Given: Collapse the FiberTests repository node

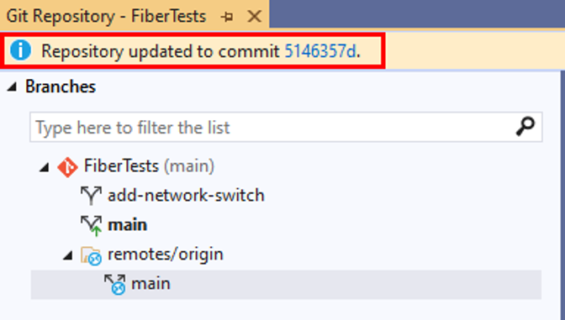Looking at the screenshot, I should tap(45, 166).
